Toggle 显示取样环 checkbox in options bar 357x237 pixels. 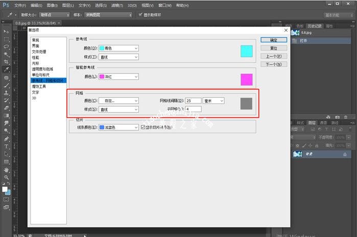click(x=140, y=14)
